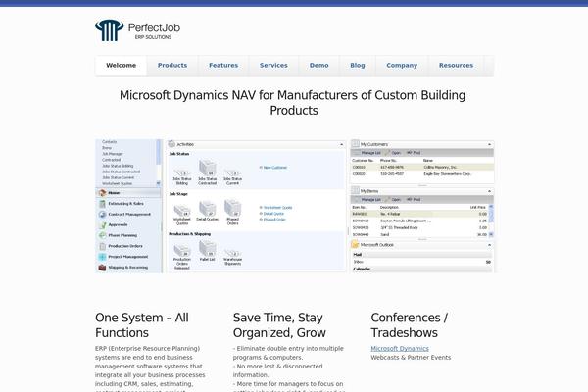This screenshot has height=392, width=588.
Task: Select the Contacts item in navigation list
Action: [110, 142]
